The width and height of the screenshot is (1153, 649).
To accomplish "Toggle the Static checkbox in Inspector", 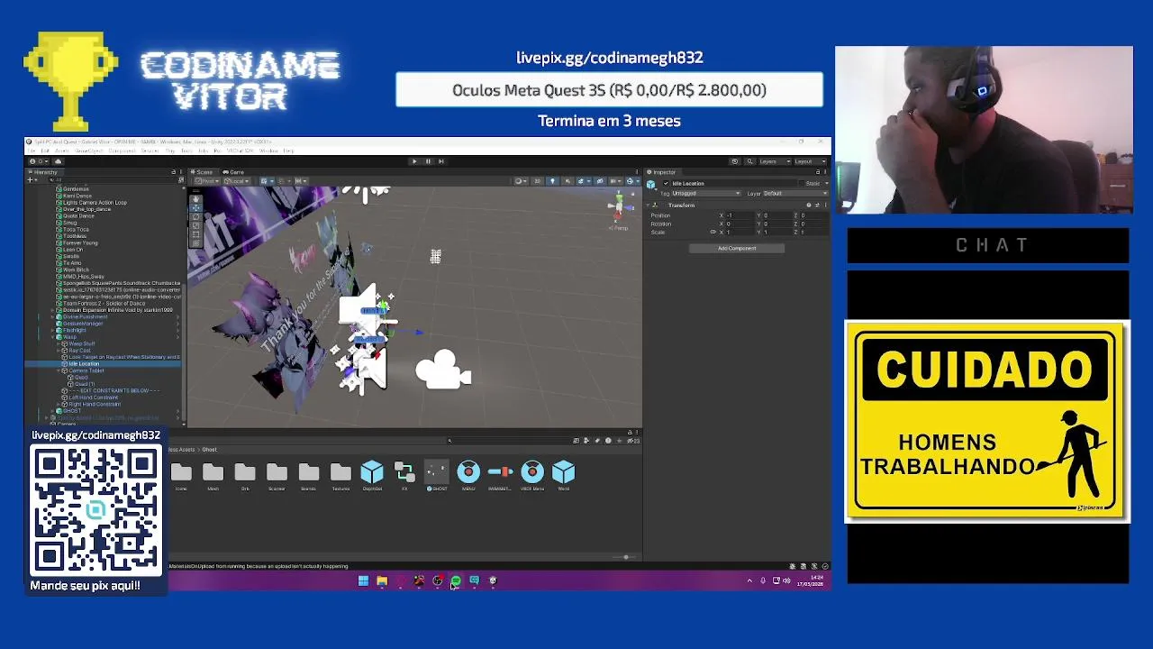I will click(802, 183).
